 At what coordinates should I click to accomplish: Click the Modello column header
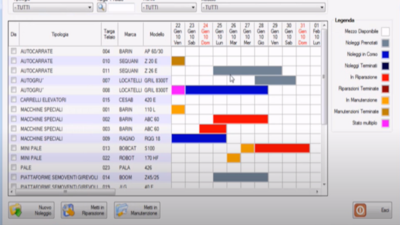(157, 34)
